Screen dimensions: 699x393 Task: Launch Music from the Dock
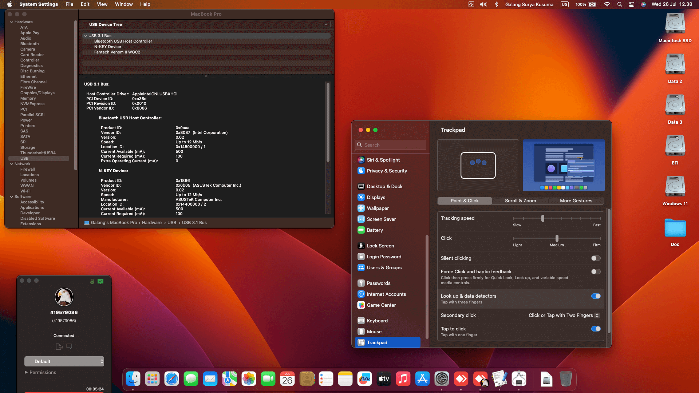point(403,378)
